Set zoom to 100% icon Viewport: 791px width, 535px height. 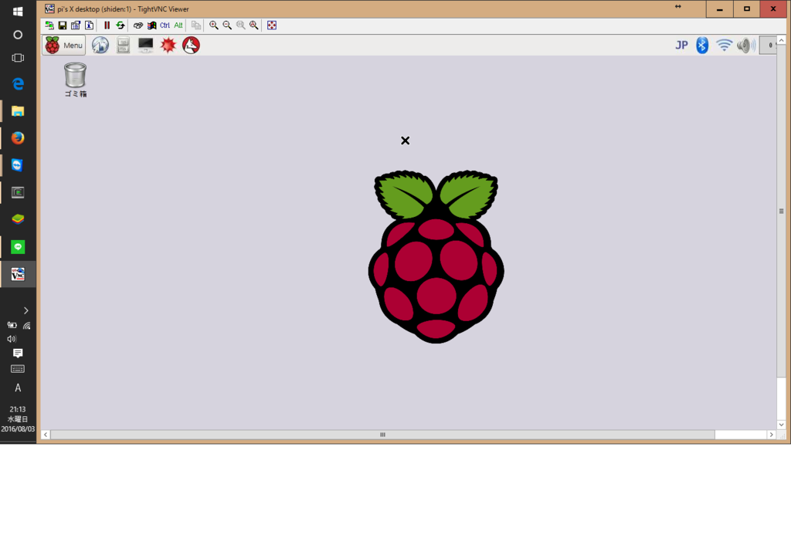(241, 25)
